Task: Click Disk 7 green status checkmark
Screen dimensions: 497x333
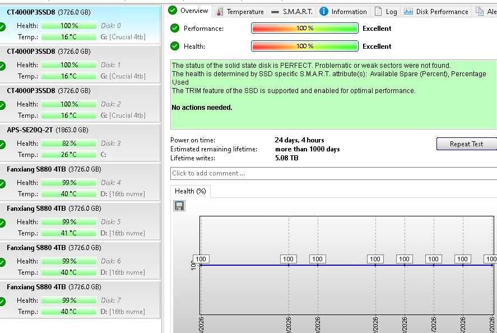Action: pyautogui.click(x=2, y=302)
